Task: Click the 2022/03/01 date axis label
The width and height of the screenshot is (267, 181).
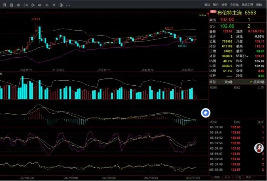Action: point(27,178)
